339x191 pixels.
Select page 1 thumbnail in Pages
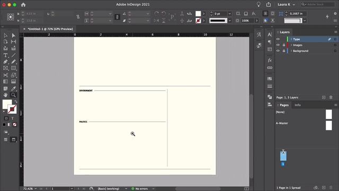[283, 156]
